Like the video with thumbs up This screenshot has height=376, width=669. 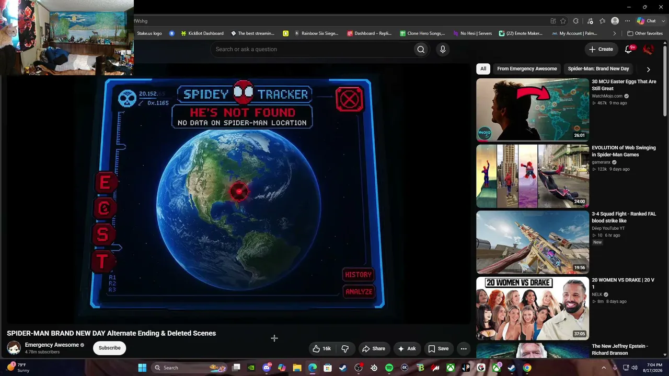click(x=321, y=348)
